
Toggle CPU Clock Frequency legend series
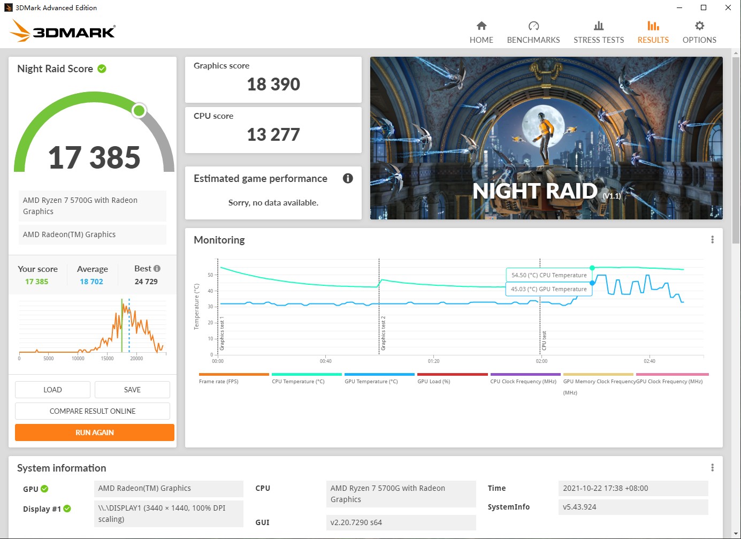(x=525, y=378)
